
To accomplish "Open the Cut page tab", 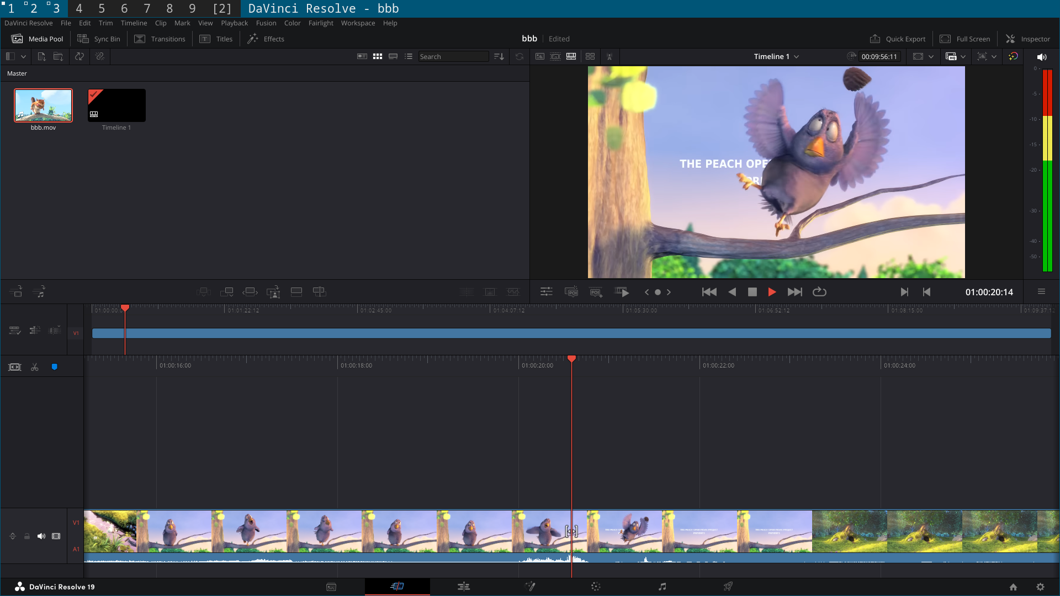I will tap(397, 586).
